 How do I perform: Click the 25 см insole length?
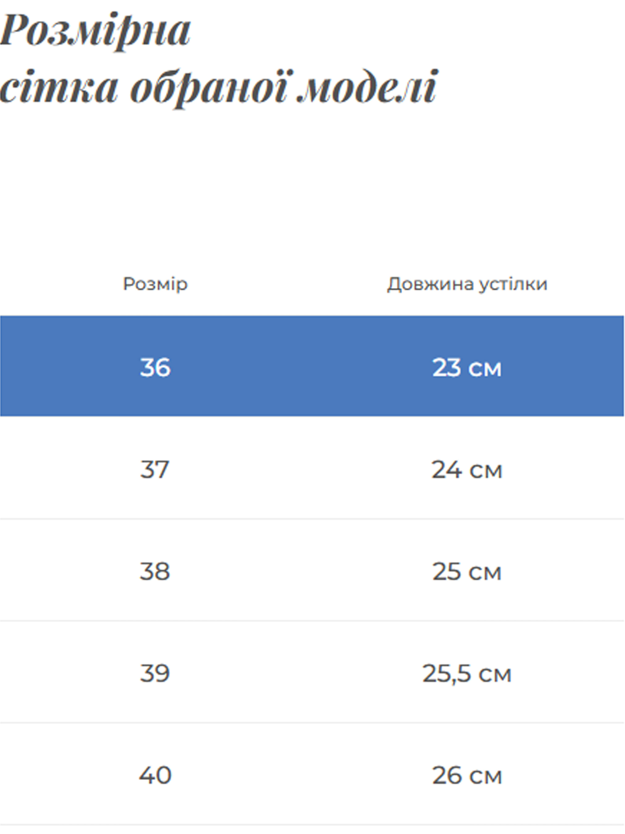467,572
